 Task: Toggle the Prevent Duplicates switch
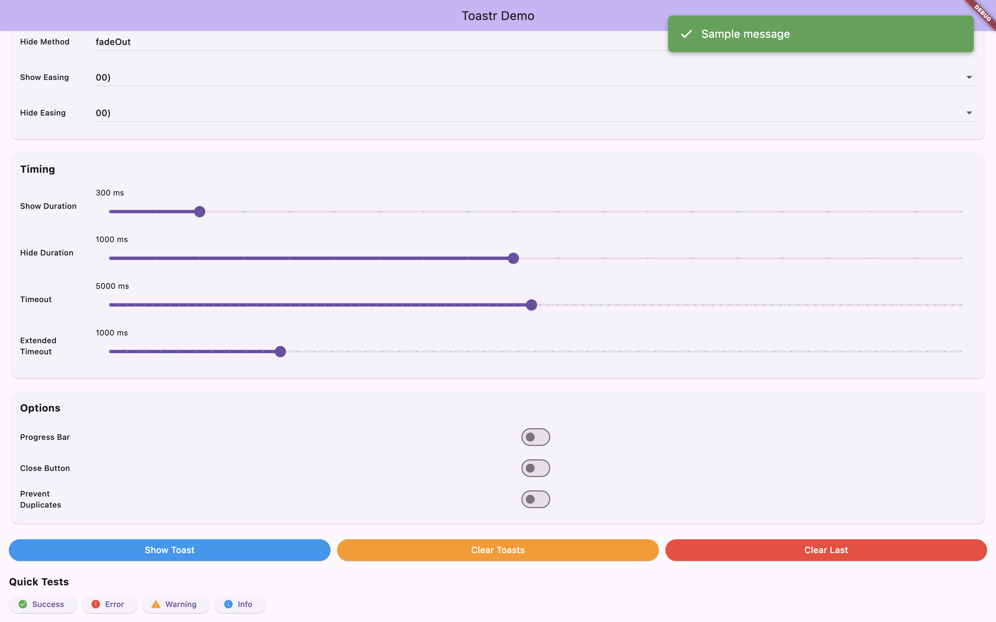coord(535,499)
